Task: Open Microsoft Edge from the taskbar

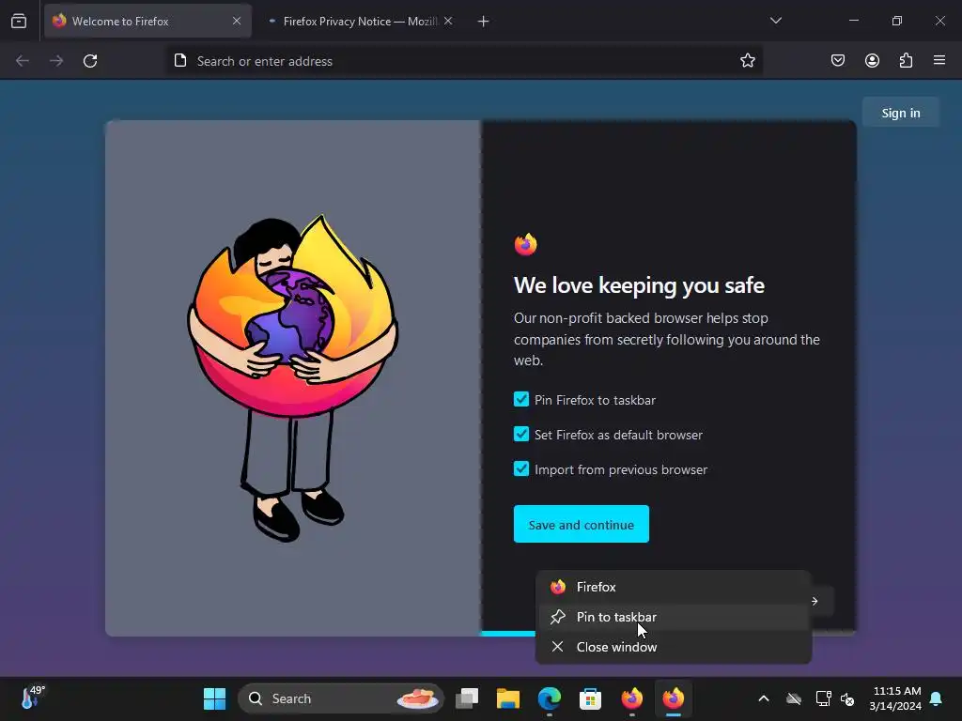Action: [549, 698]
